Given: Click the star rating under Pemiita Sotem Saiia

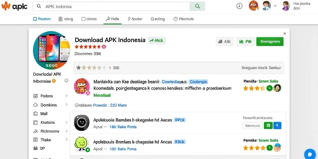Looking at the screenshot, I should (x=254, y=148).
